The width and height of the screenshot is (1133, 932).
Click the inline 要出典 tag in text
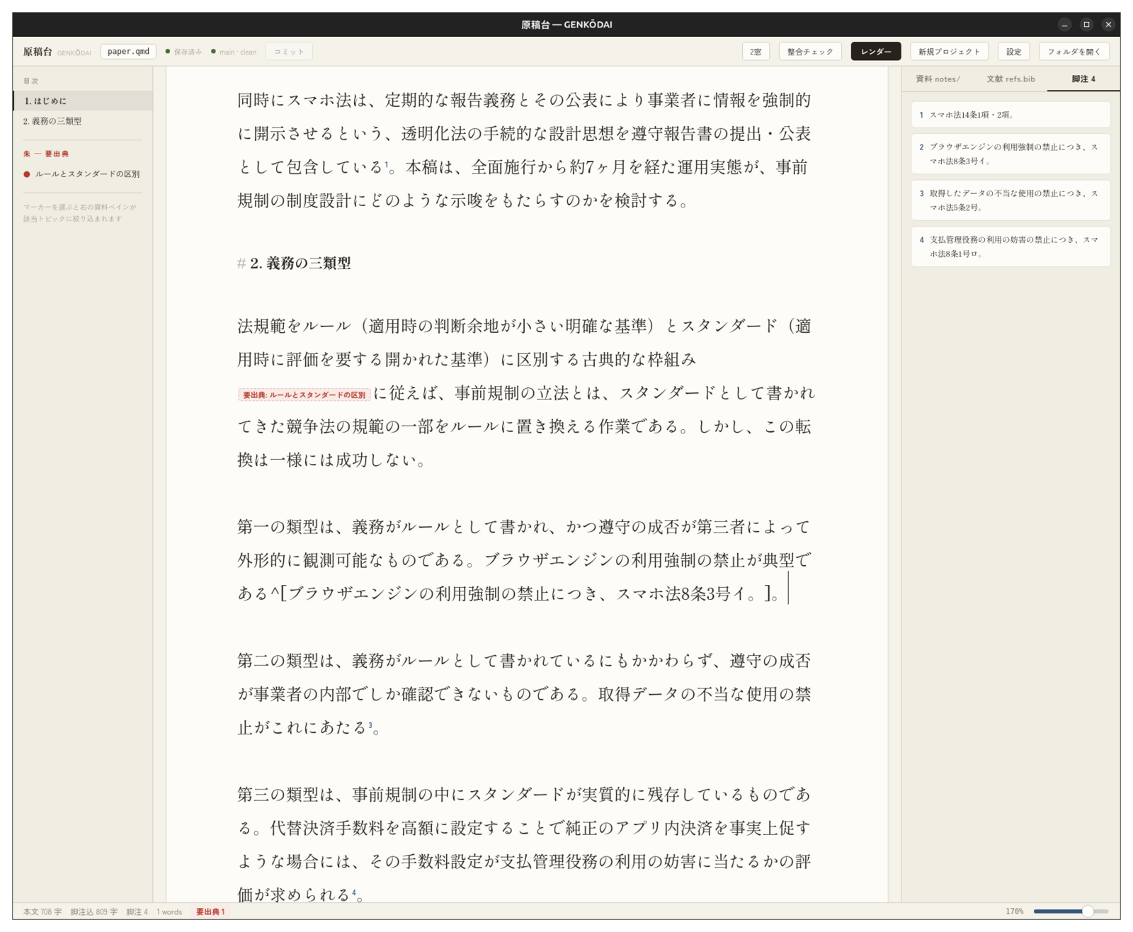pos(304,394)
